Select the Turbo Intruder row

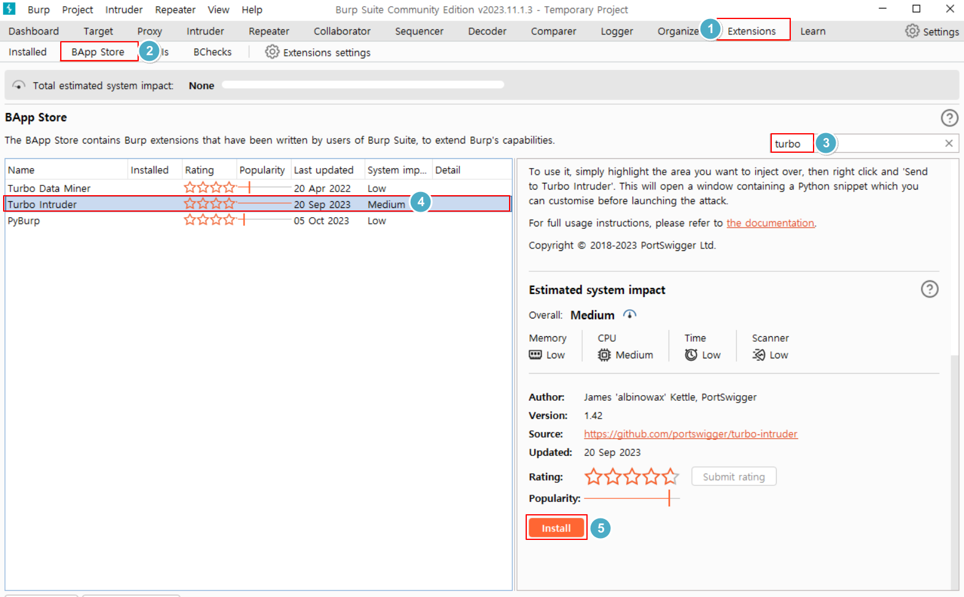click(258, 204)
